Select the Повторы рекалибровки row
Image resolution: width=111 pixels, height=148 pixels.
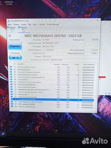click(52, 85)
